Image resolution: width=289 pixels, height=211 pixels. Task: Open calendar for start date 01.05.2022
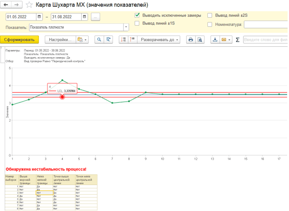pos(39,17)
